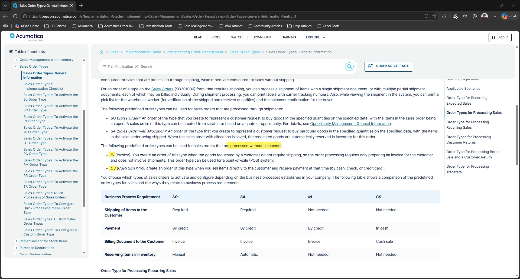
Task: Go back with browser back arrow
Action: [x=5, y=16]
